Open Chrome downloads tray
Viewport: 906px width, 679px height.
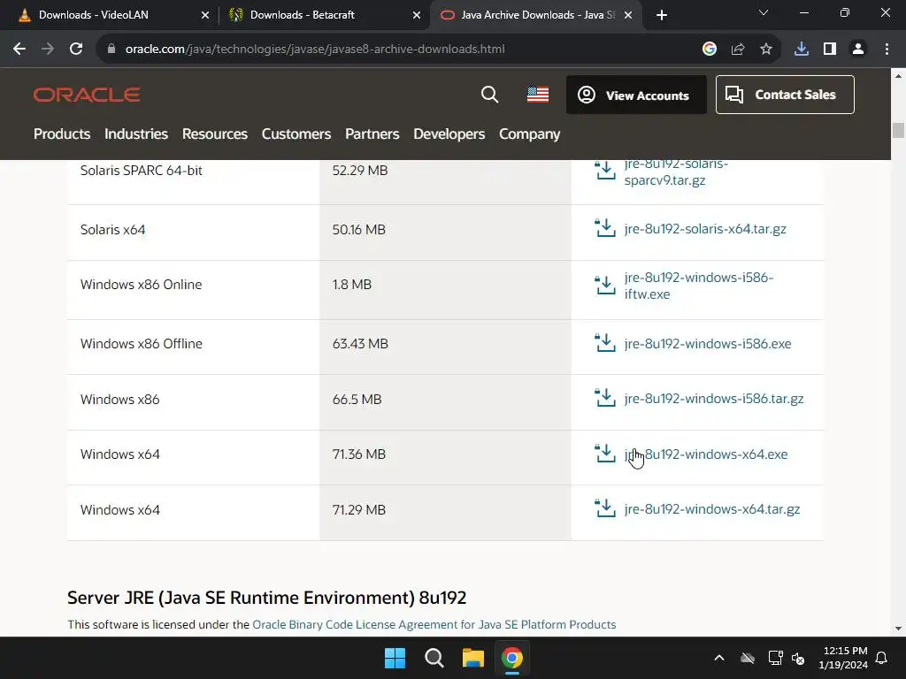(x=802, y=50)
